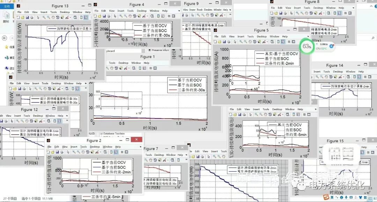
Task: Open Help menu in Figure 12
Action: pos(60,116)
